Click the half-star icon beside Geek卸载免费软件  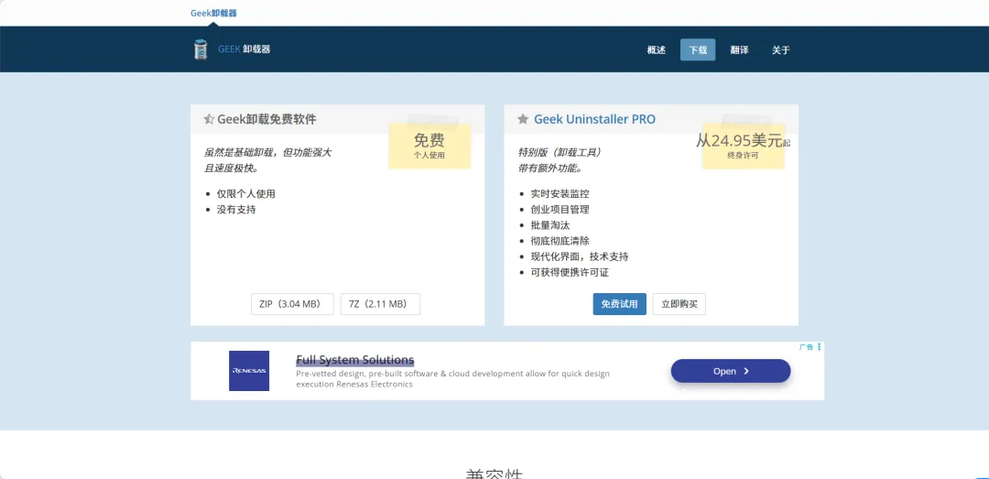coord(209,119)
